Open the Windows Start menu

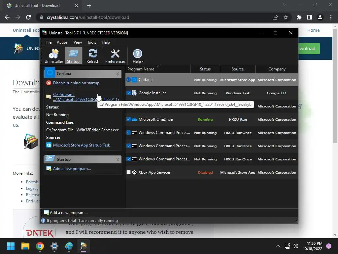[11, 246]
